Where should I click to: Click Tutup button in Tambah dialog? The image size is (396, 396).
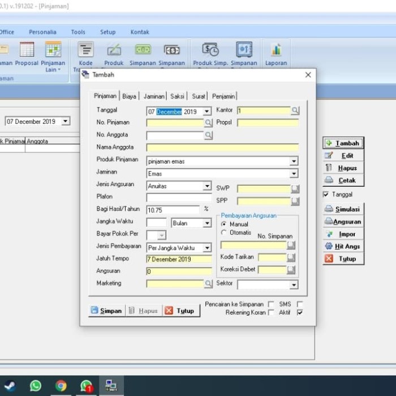(181, 311)
